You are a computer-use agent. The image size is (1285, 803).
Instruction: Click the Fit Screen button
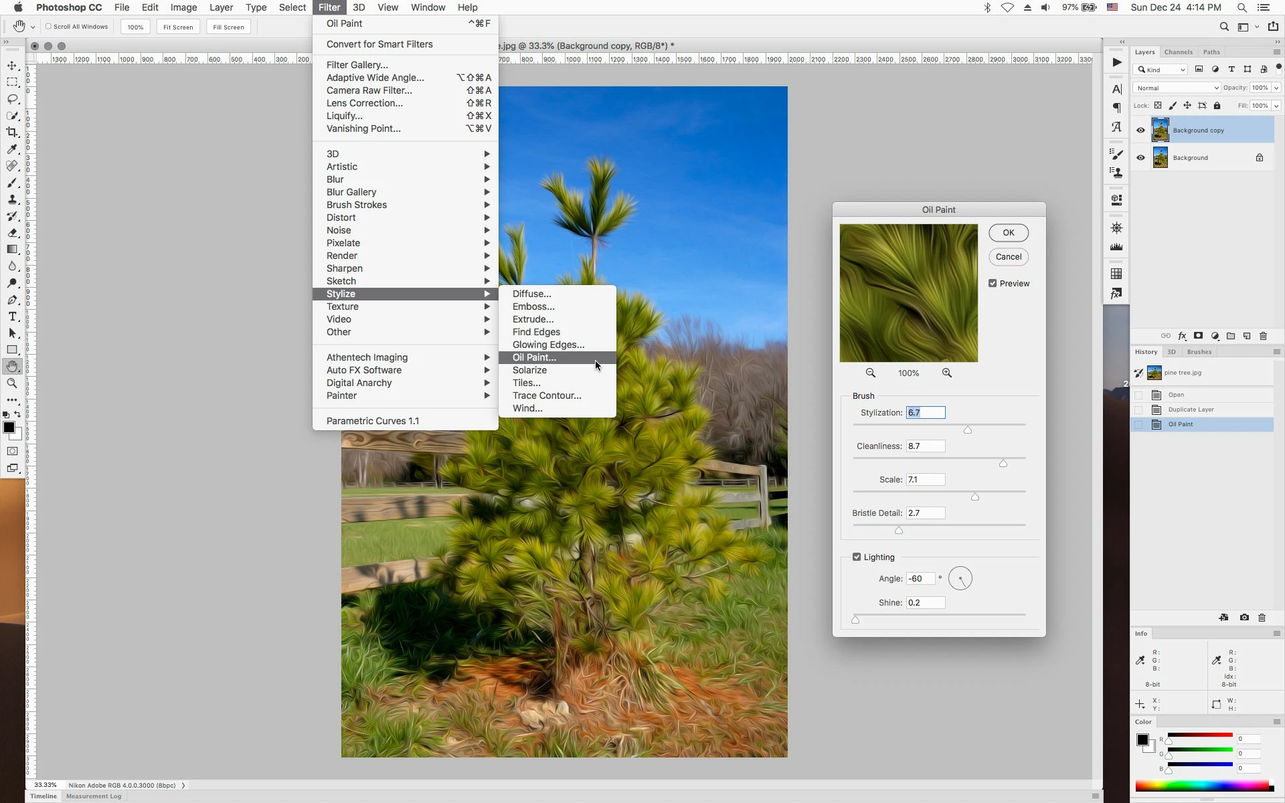(x=178, y=27)
